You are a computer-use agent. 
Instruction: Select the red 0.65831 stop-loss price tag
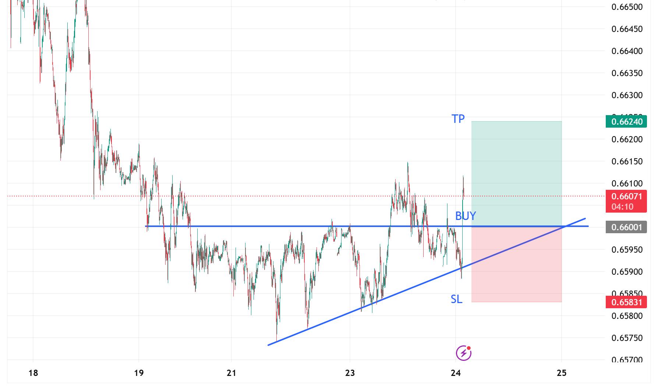coord(626,302)
